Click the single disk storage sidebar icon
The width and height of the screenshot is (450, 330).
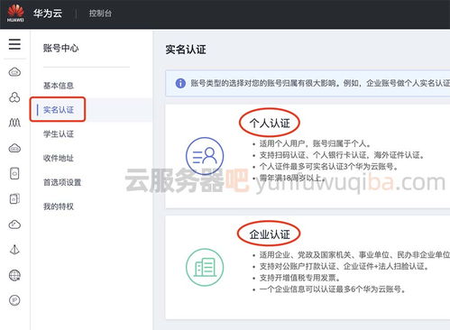(x=14, y=173)
